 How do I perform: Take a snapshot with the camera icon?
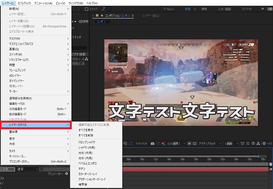click(152, 143)
